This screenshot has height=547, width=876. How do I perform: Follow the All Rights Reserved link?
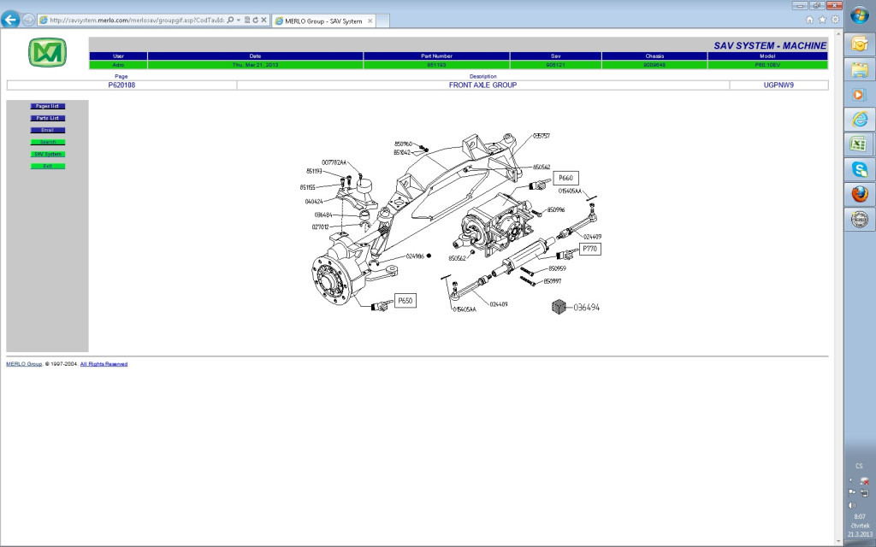[x=104, y=364]
